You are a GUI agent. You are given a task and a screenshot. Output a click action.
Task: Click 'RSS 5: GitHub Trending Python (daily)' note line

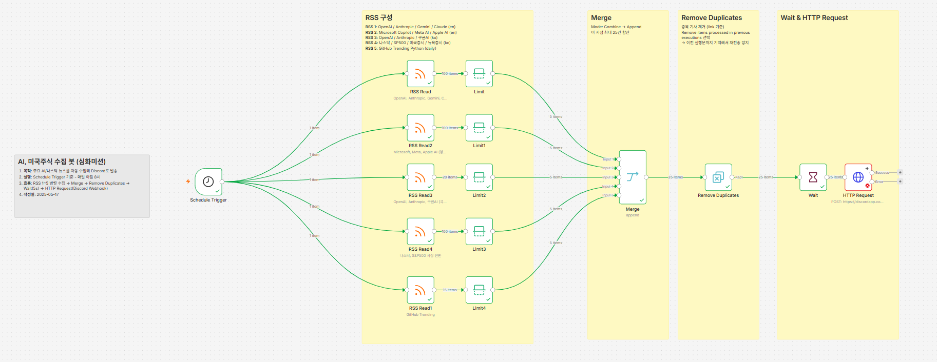pos(400,48)
